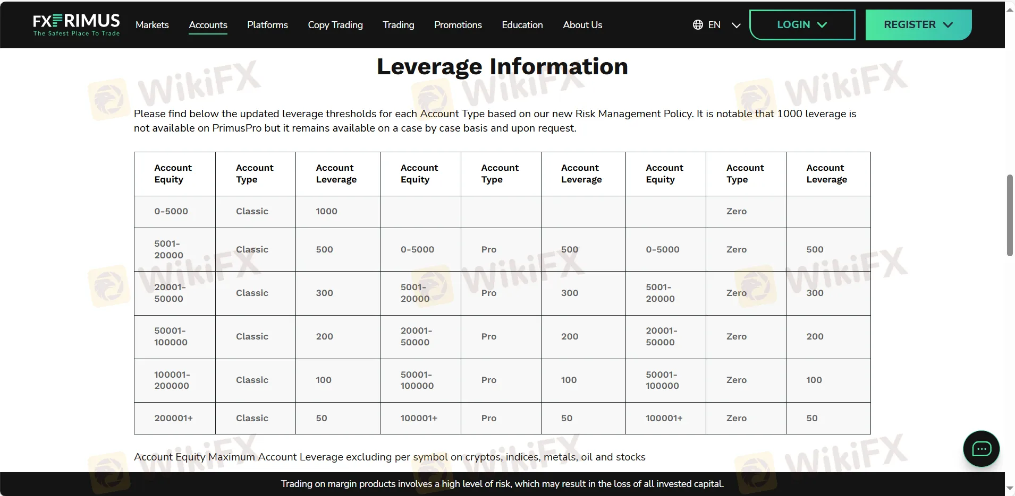Click the margin risk warning text
1015x496 pixels.
(x=502, y=484)
